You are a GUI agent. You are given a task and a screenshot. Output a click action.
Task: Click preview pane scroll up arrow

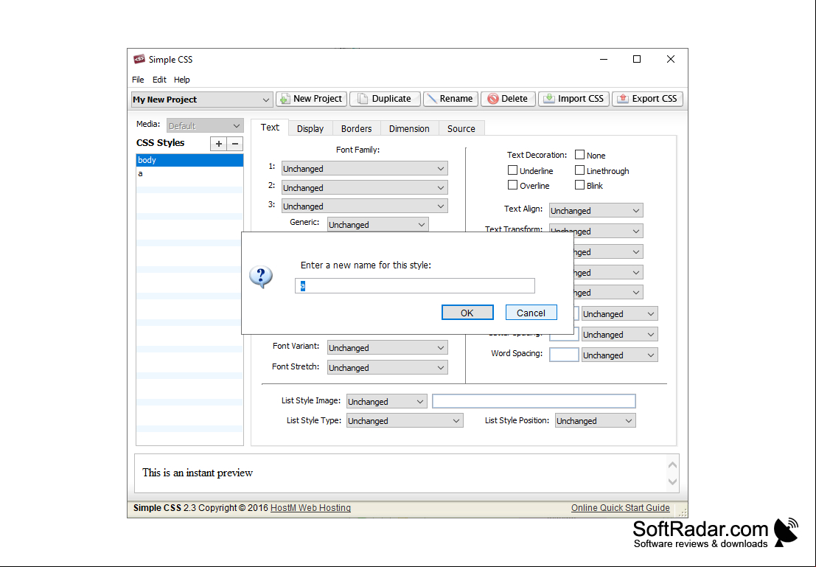[x=672, y=465]
